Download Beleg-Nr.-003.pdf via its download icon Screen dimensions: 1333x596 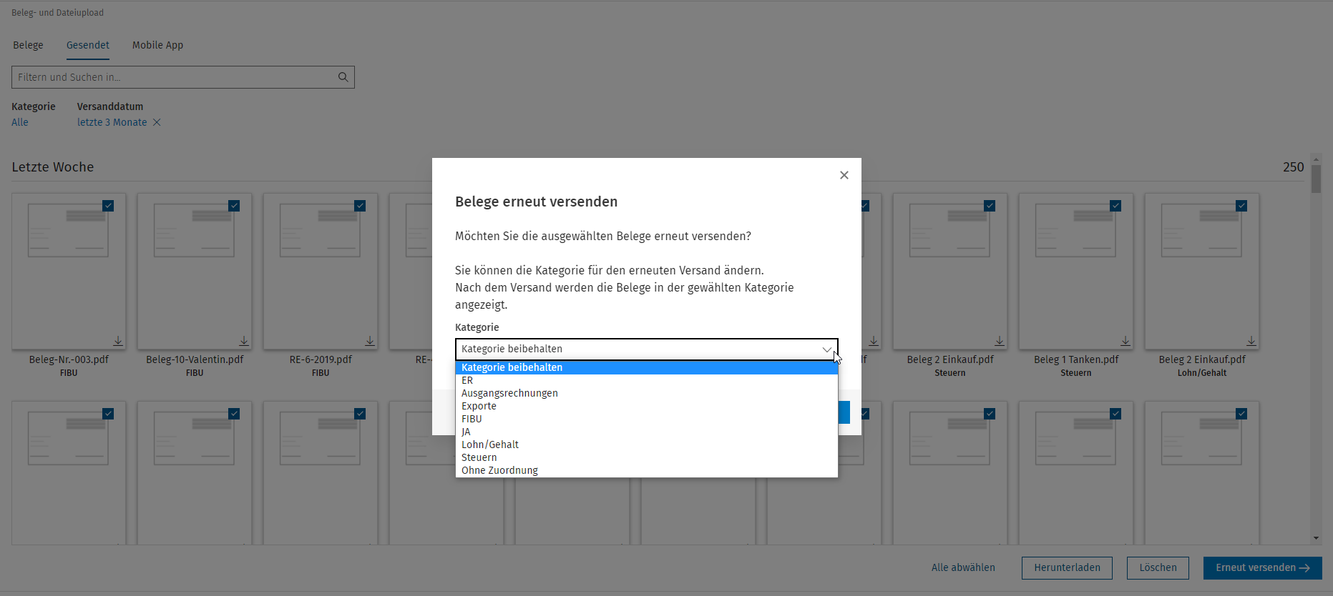coord(118,341)
